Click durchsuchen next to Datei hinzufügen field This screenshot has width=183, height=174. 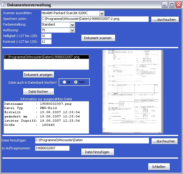165,141
